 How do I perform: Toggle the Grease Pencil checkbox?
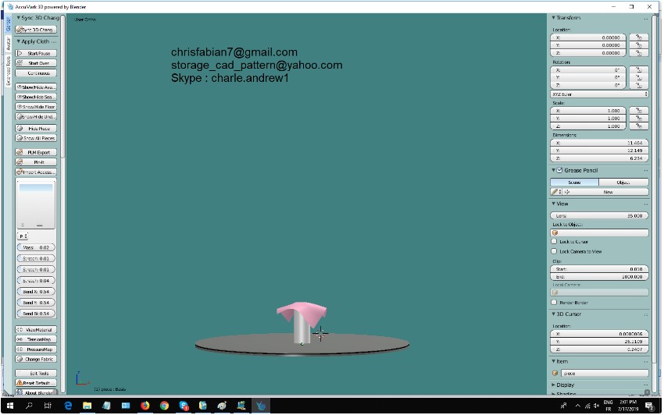pos(559,170)
